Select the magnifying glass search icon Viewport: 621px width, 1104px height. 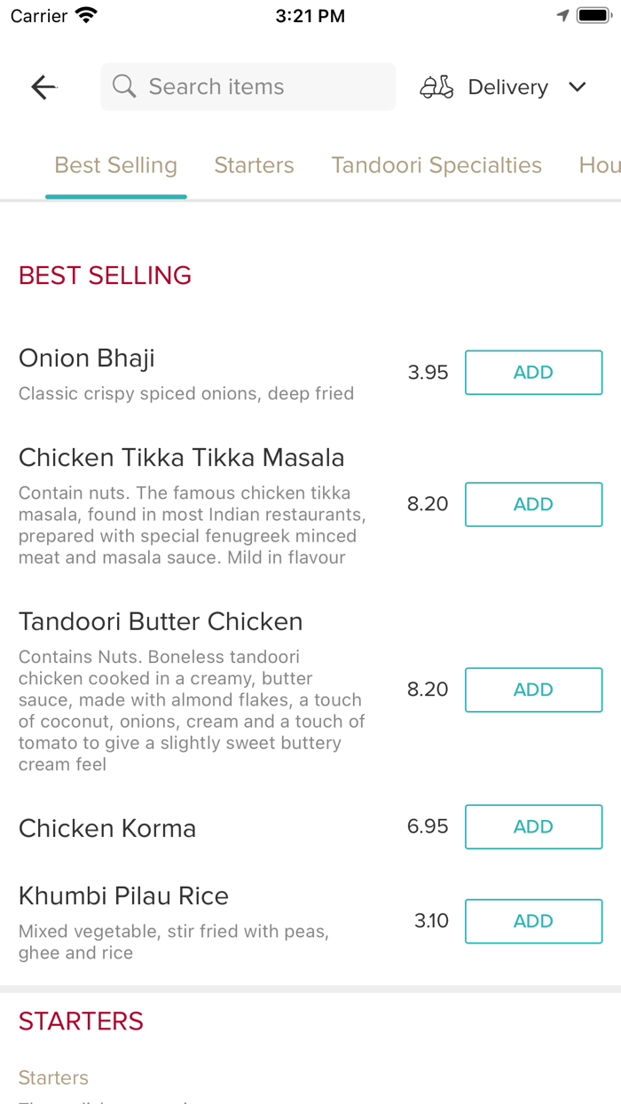coord(124,86)
